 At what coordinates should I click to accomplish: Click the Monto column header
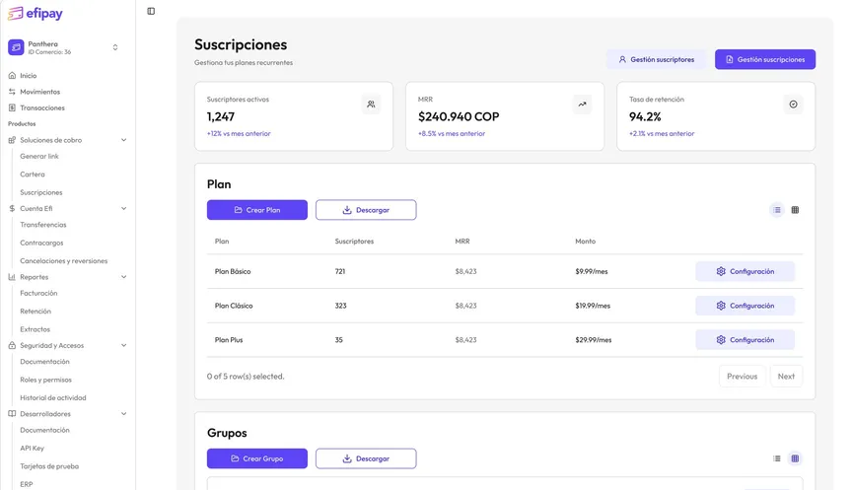tap(585, 242)
